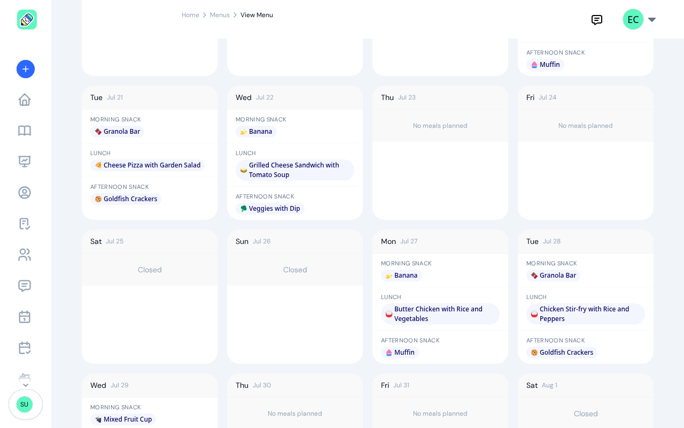This screenshot has width=684, height=428.
Task: Click the EC user avatar
Action: [633, 19]
